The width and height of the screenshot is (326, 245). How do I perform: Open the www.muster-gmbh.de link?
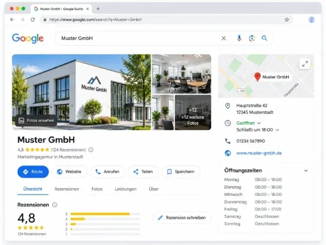pyautogui.click(x=259, y=153)
